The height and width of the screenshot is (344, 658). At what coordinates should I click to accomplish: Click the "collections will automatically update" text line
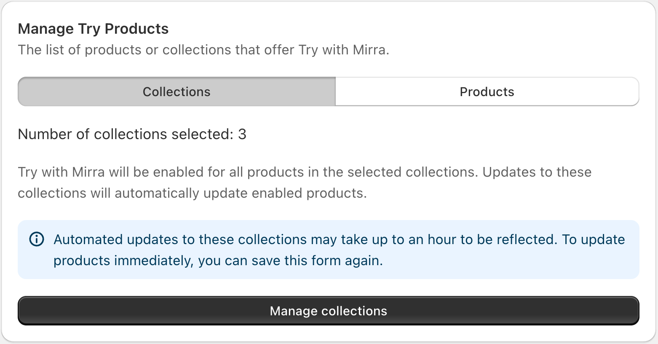pos(192,193)
